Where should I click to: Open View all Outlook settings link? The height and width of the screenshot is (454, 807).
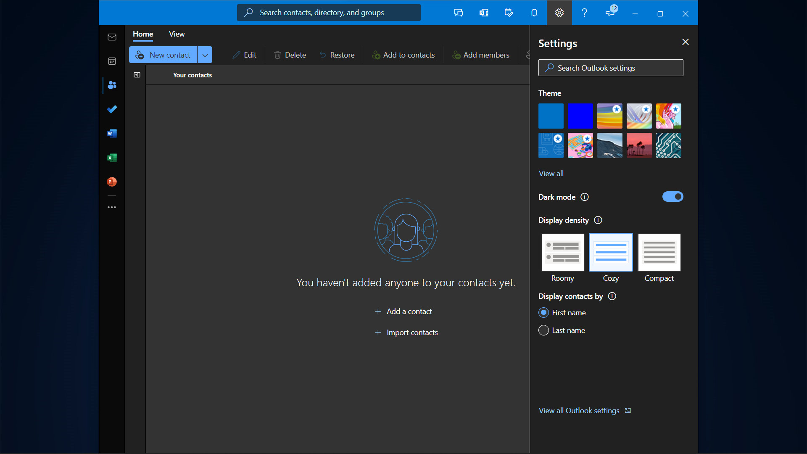579,411
